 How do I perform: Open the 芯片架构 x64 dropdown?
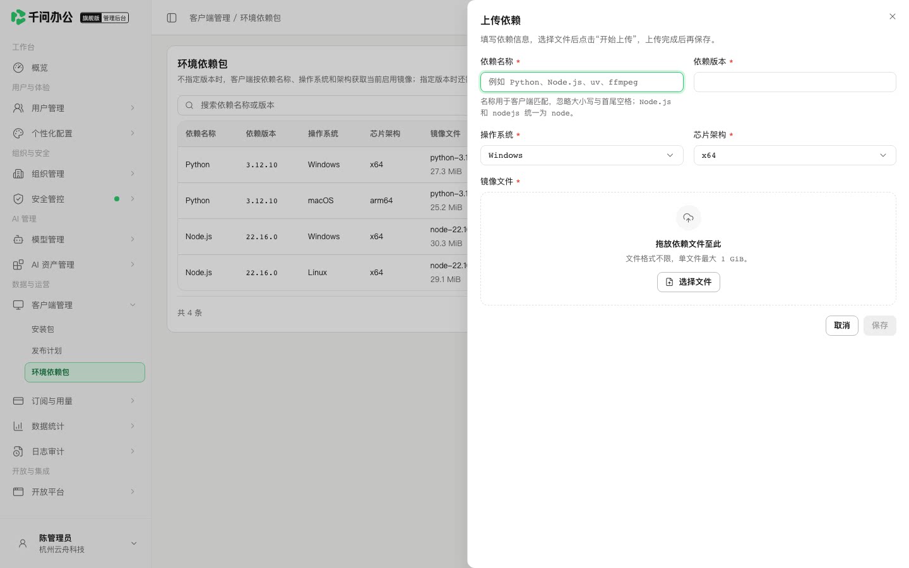795,155
